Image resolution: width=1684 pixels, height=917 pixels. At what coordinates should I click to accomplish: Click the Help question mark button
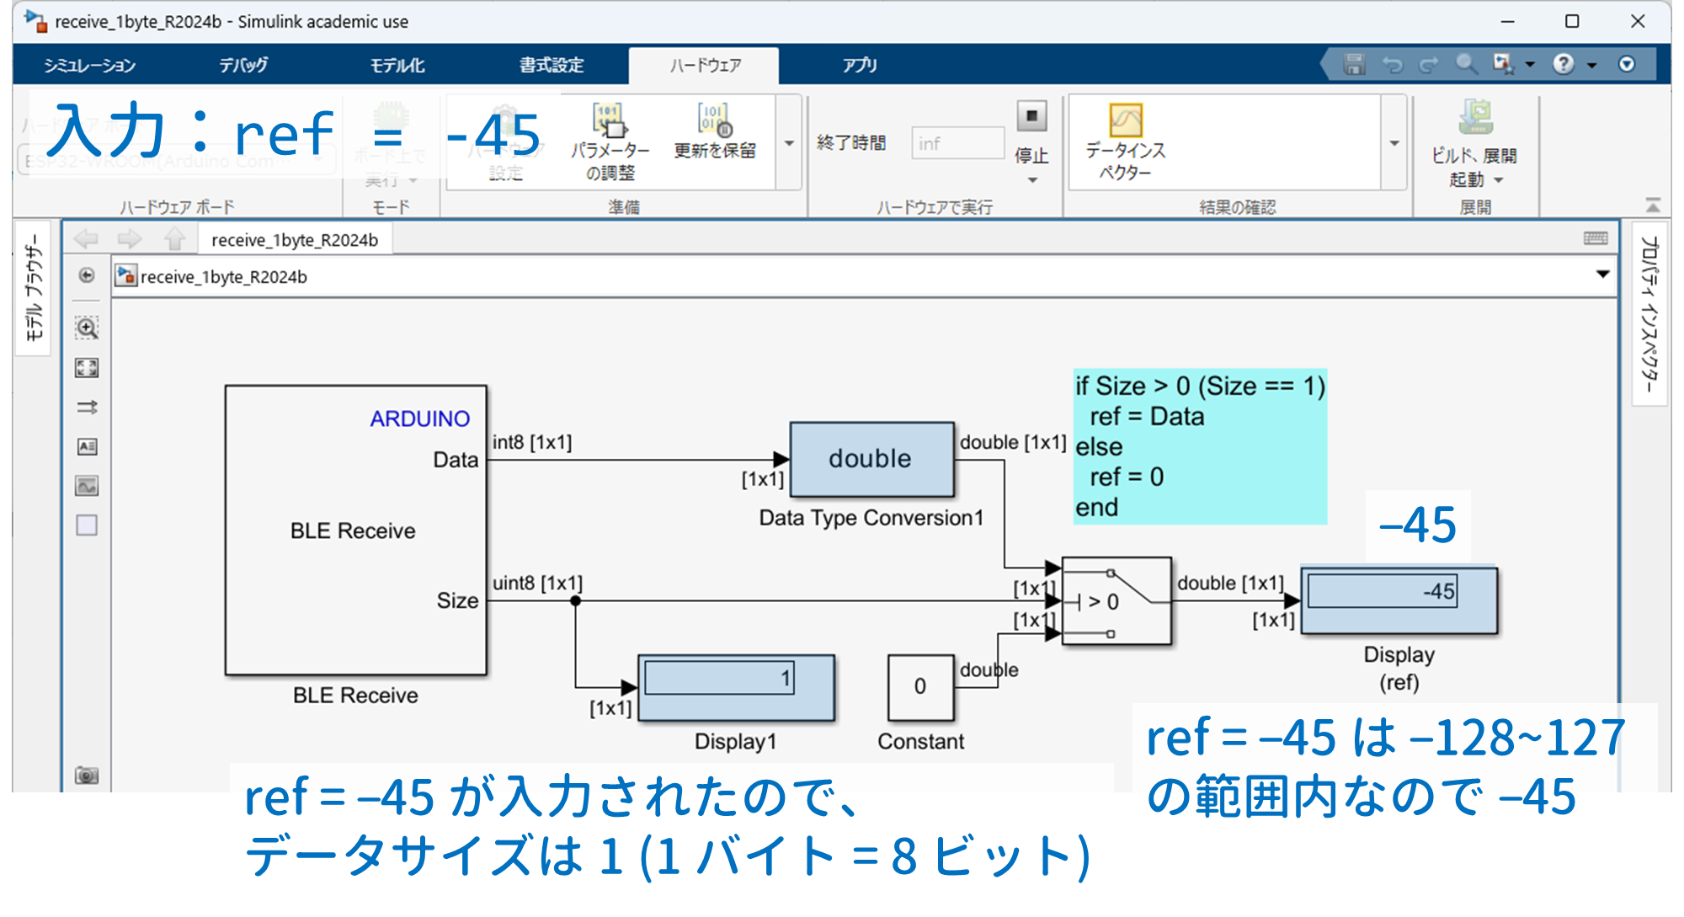pyautogui.click(x=1564, y=64)
